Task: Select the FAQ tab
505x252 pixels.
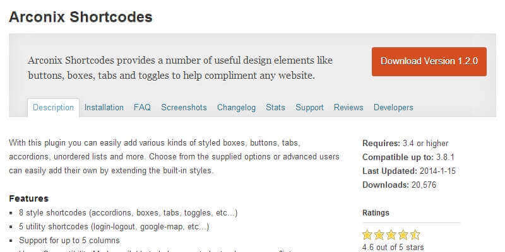Action: coord(142,108)
